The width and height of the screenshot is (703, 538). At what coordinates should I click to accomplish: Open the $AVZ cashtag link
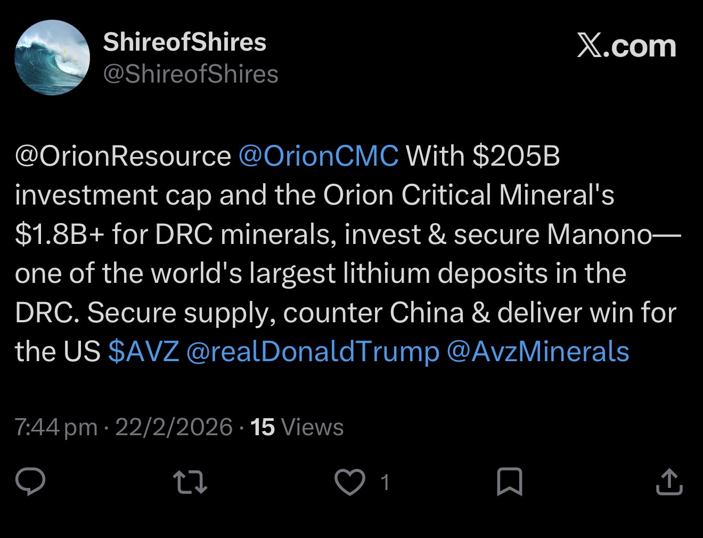point(143,352)
